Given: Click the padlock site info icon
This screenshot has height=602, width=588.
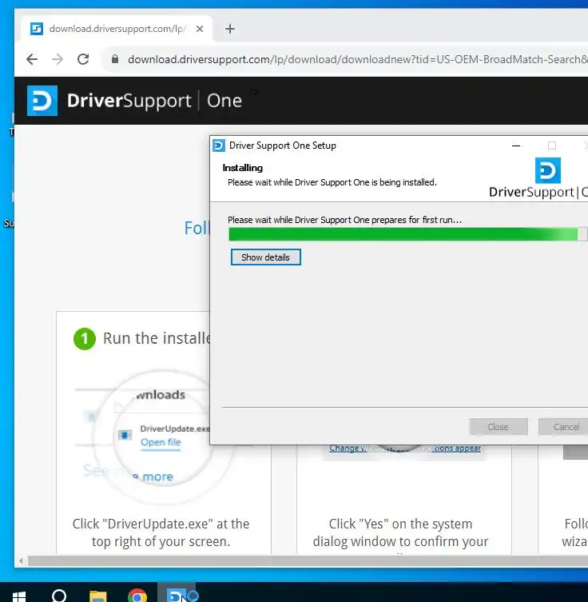Looking at the screenshot, I should [115, 59].
